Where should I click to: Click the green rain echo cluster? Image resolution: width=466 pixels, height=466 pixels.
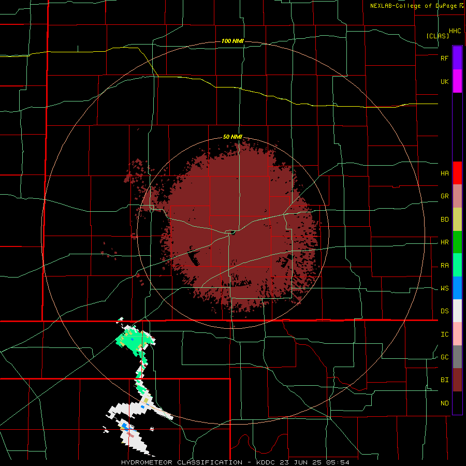[x=133, y=341]
